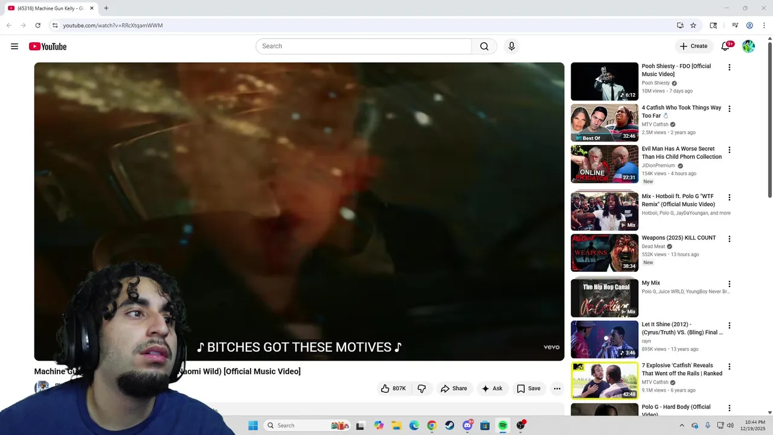Open options for 7 Explosive Catfish video

[x=729, y=366]
